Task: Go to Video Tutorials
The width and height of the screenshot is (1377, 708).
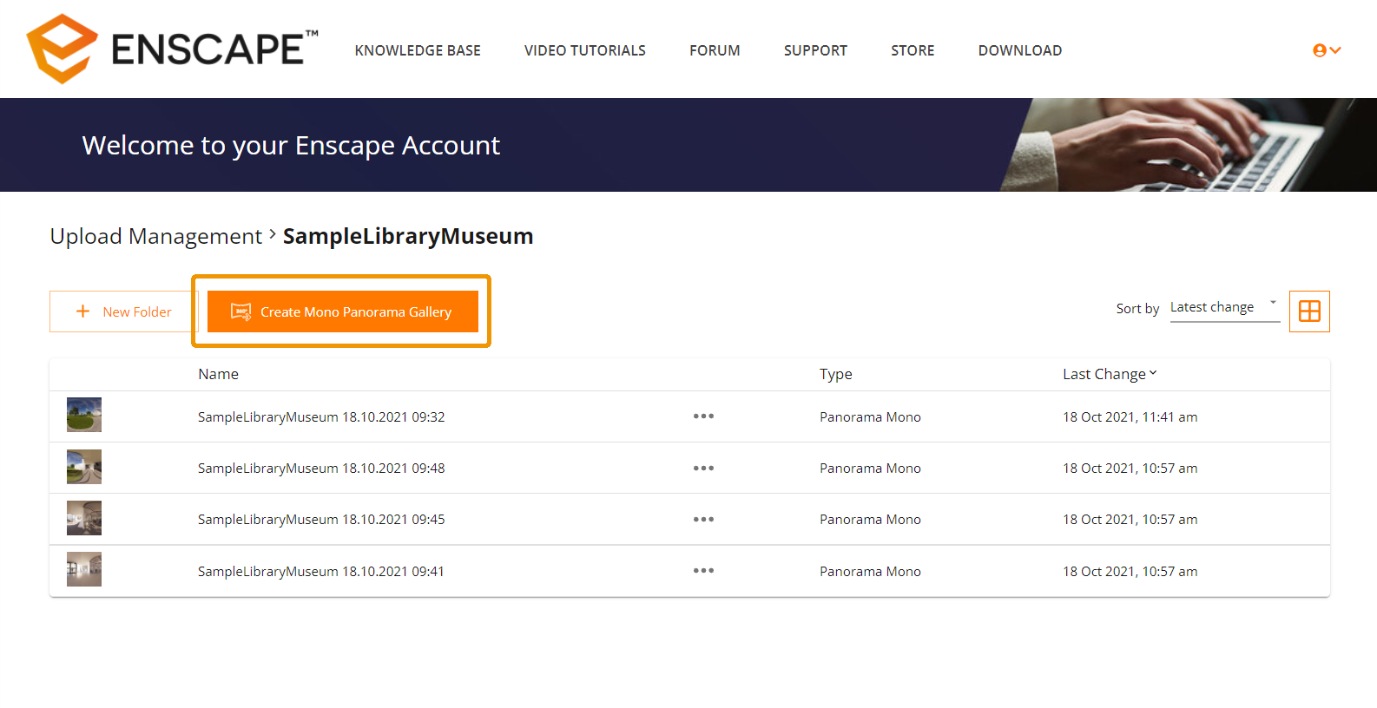Action: (585, 50)
